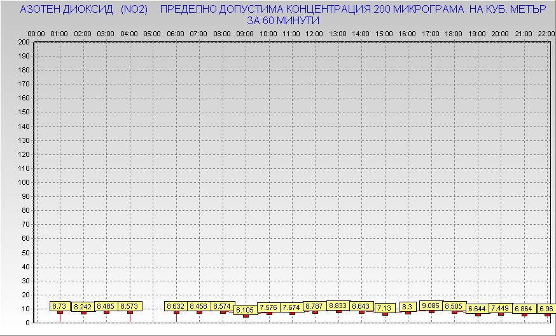Click the 8.833 data label
The height and width of the screenshot is (336, 556).
click(338, 306)
